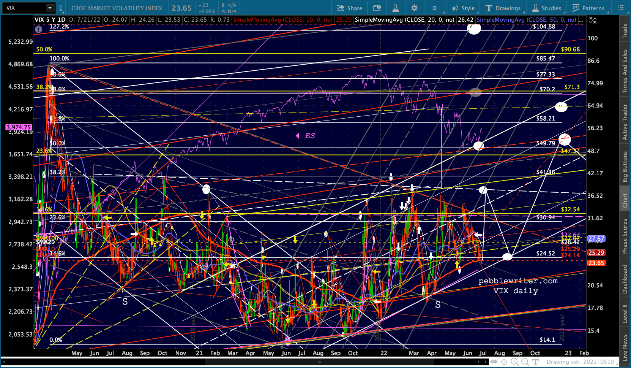Click the 'C: 23.65' close value
631x368 pixels.
point(195,20)
